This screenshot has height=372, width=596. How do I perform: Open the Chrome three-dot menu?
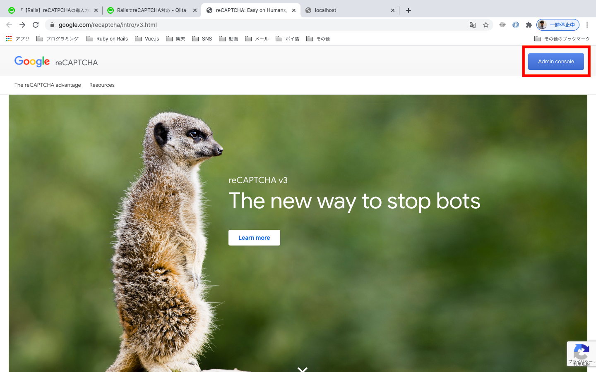point(587,25)
